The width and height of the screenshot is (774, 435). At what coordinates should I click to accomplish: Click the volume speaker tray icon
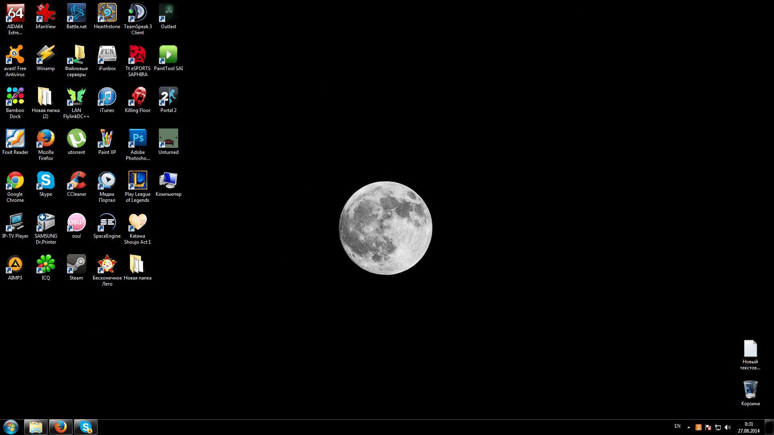coord(728,427)
